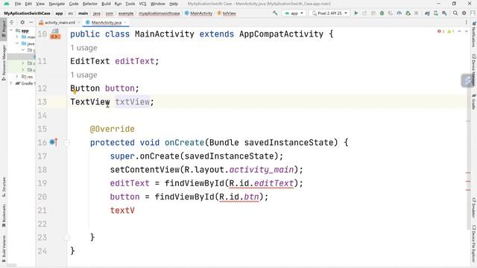Viewport: 477px width, 268px height.
Task: Open the Window menu
Action: (157, 4)
